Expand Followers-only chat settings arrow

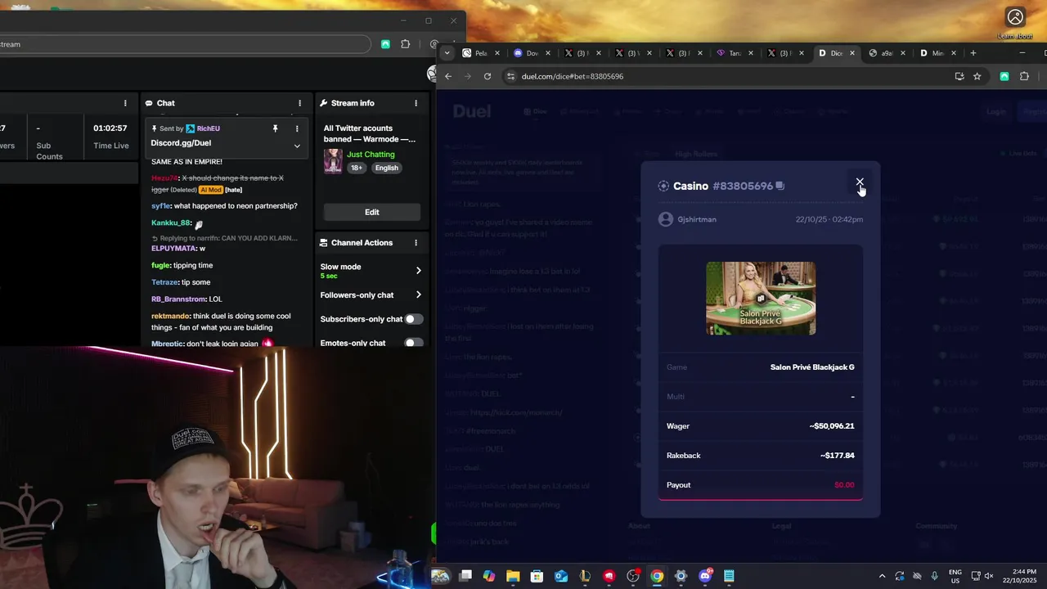point(418,294)
